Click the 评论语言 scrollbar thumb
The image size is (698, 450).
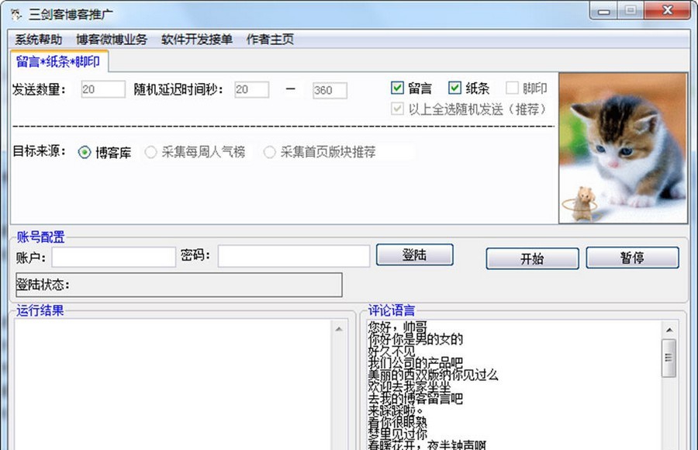(669, 358)
